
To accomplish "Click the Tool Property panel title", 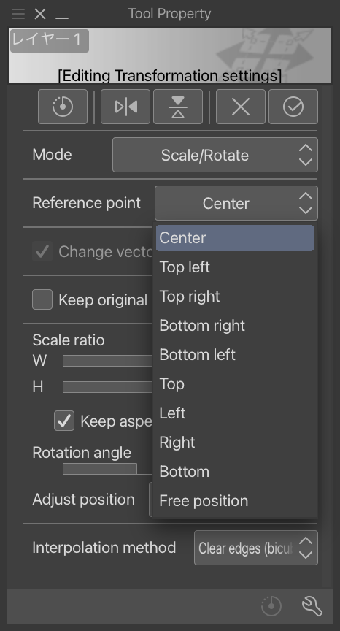I will pyautogui.click(x=169, y=14).
